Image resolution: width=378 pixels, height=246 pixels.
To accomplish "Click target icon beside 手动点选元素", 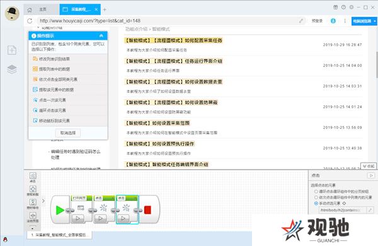I will [344, 203].
